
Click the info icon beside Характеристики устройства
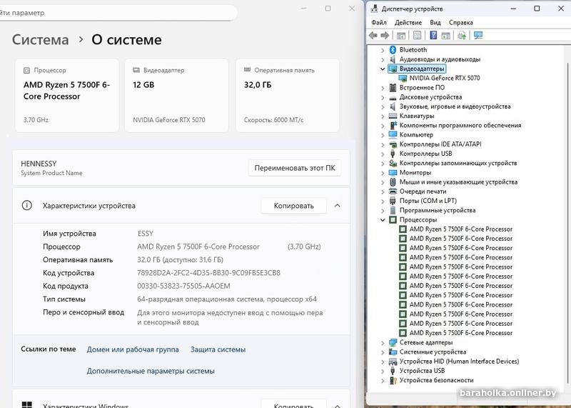pyautogui.click(x=27, y=206)
